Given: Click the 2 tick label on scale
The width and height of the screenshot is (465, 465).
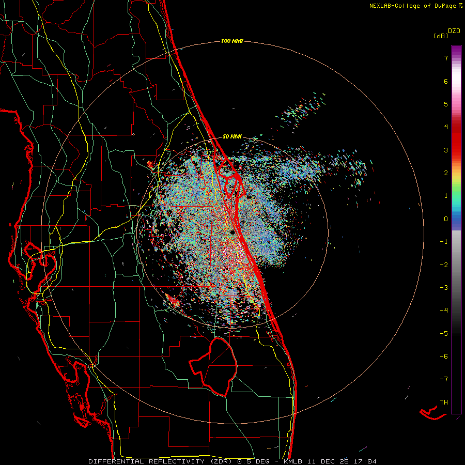Looking at the screenshot, I should [x=446, y=173].
